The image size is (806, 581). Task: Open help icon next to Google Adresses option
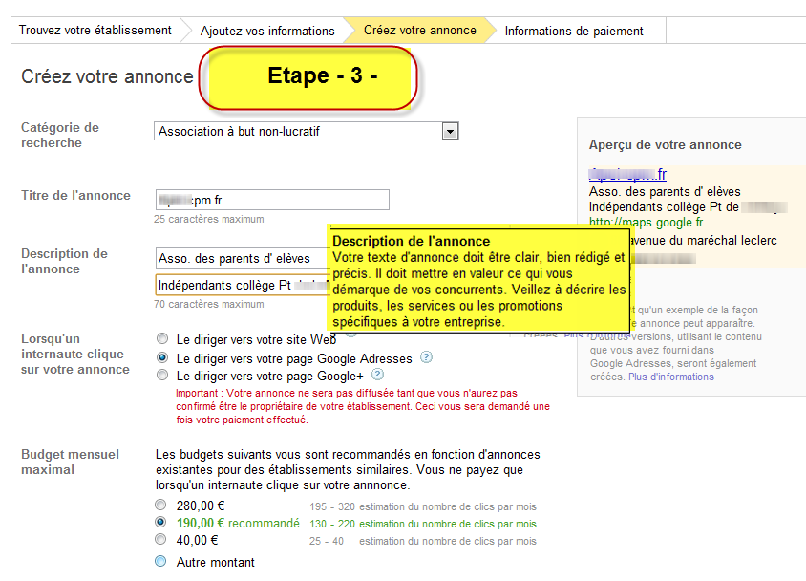(x=426, y=356)
